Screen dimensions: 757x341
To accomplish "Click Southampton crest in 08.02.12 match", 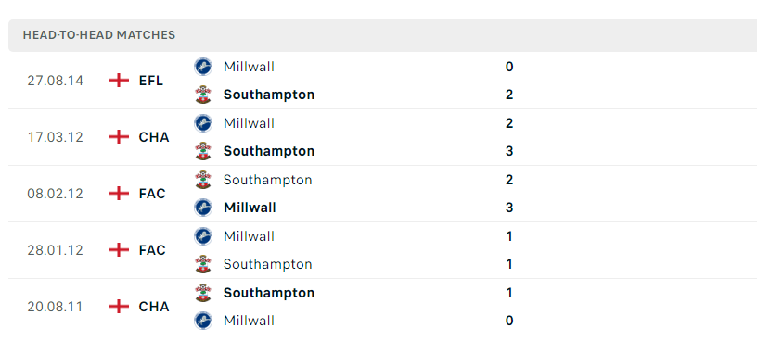I will [x=203, y=180].
